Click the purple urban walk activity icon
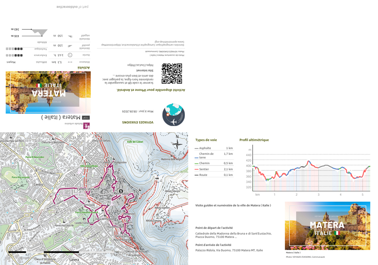This screenshot has height=265, width=378. coord(87,126)
